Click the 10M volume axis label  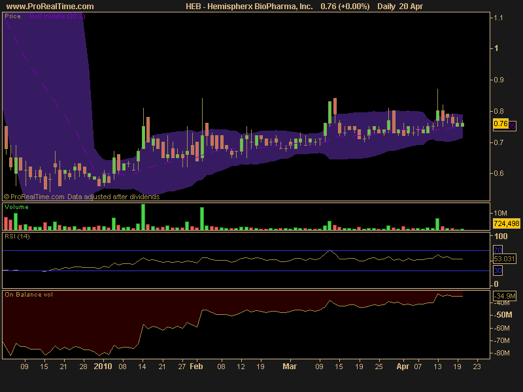(x=500, y=213)
